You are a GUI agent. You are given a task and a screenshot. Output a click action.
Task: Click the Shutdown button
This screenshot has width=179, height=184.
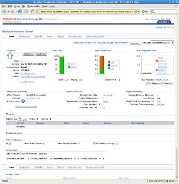(28, 54)
